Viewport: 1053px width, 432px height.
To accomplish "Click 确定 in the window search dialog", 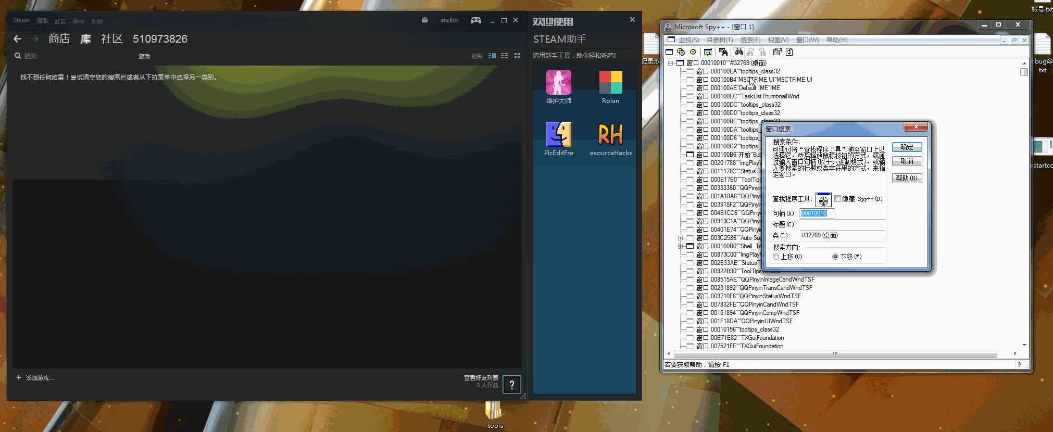I will click(907, 147).
